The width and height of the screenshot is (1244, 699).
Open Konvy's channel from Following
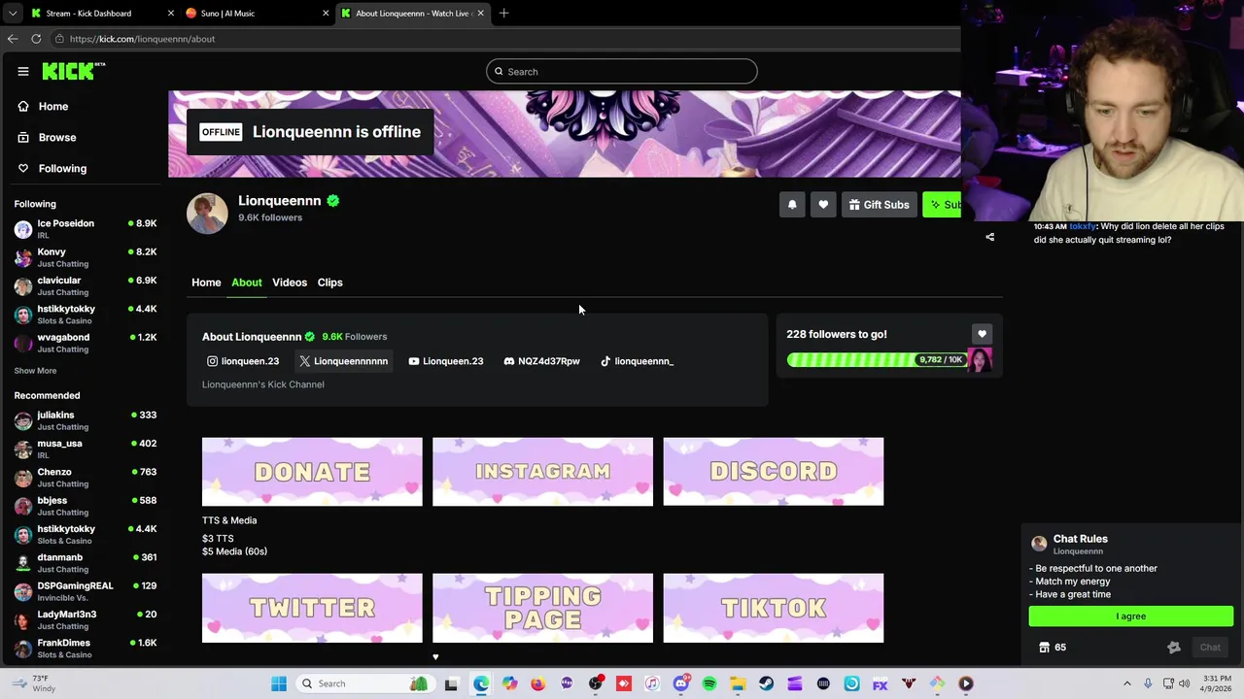(86, 257)
